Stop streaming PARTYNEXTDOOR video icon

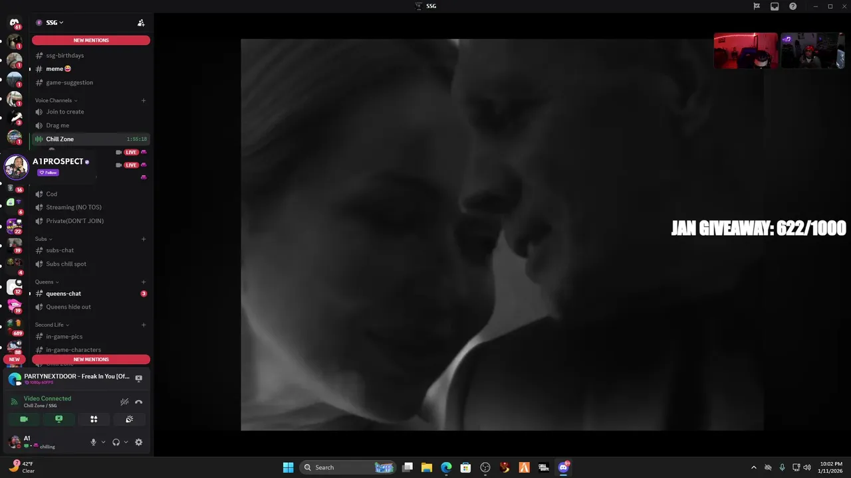coord(138,378)
